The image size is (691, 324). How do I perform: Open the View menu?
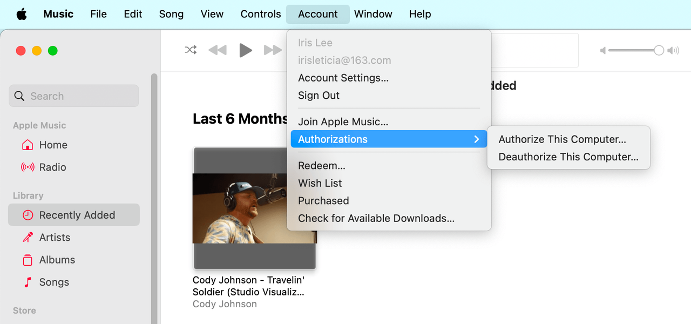(x=212, y=14)
